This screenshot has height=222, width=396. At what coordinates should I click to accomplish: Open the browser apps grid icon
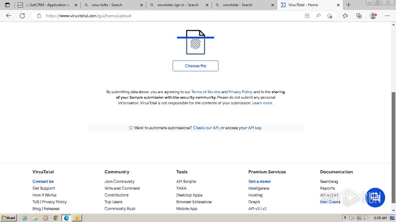[x=307, y=16]
